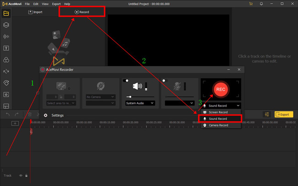Minimize the AceMovi Recorder window
Image resolution: width=298 pixels, height=186 pixels.
pyautogui.click(x=229, y=70)
